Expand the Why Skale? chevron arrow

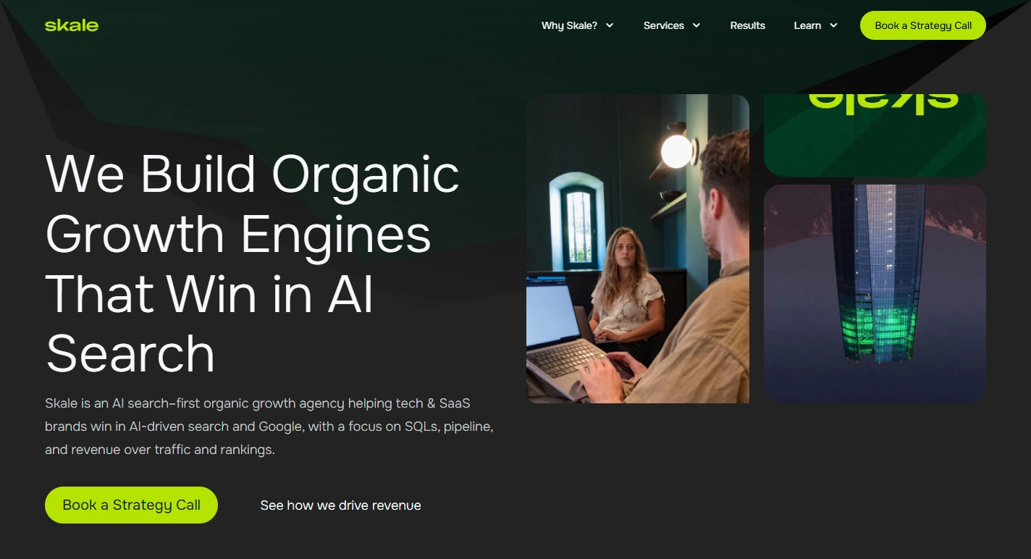(x=610, y=25)
